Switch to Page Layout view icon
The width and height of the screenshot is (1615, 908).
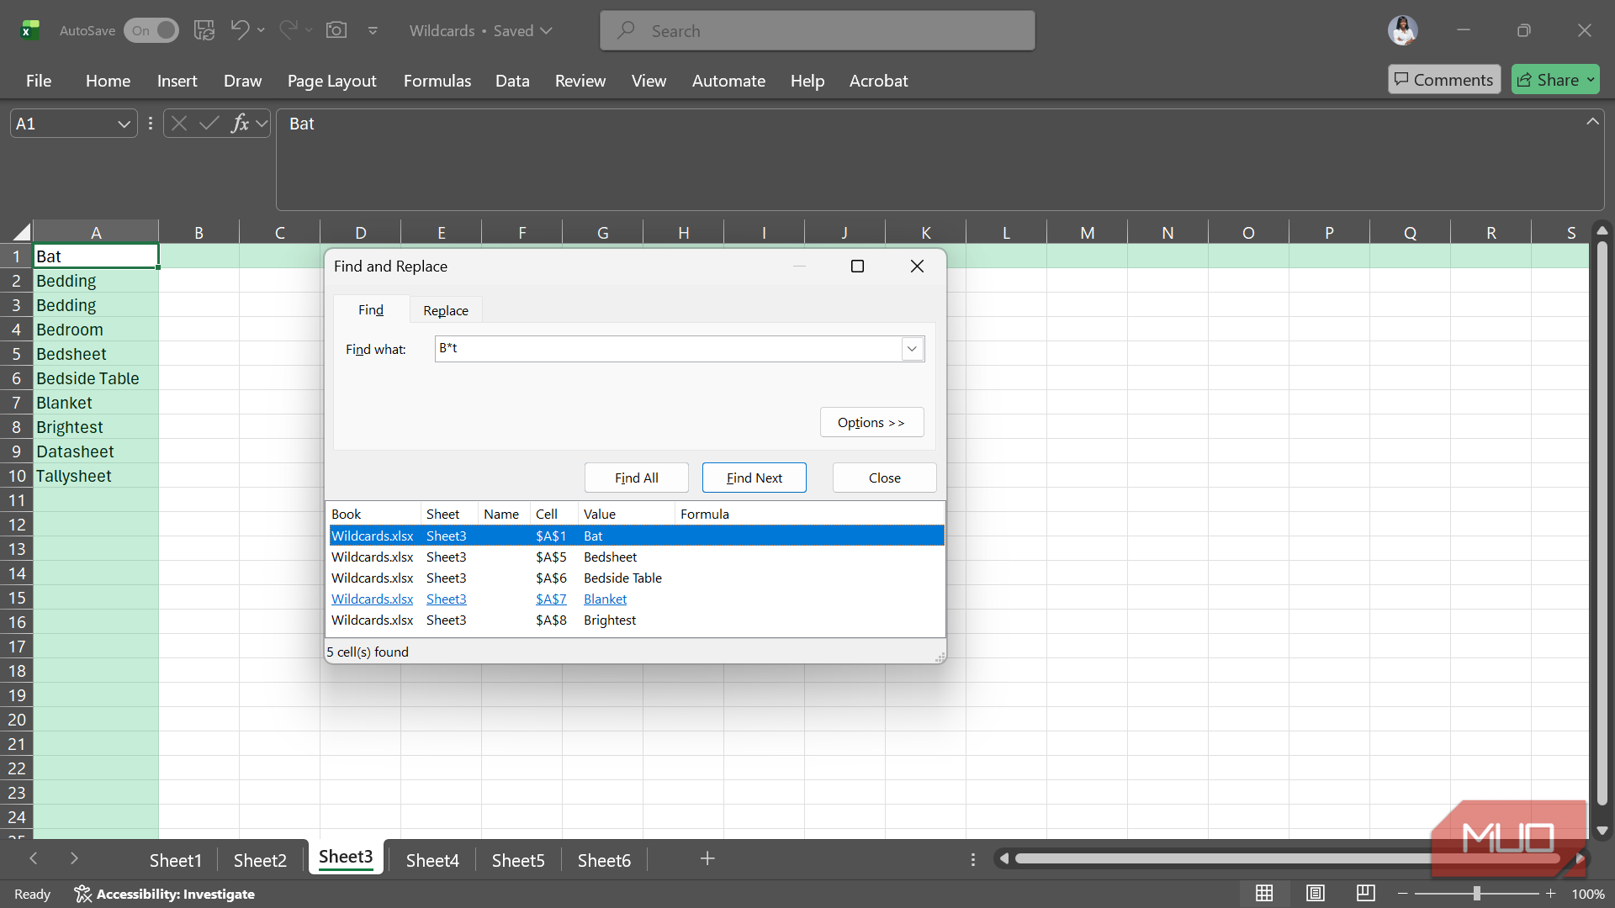(x=1316, y=894)
